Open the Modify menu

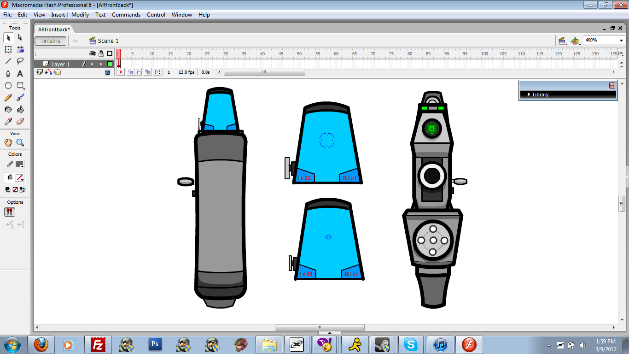[80, 15]
